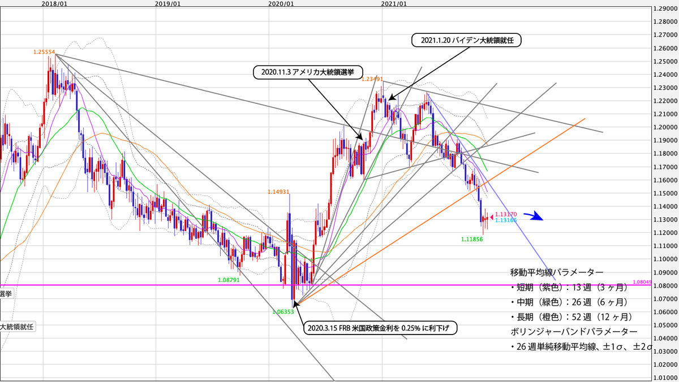Click the cyan 1.13166 price label
679x382 pixels.
[x=506, y=220]
